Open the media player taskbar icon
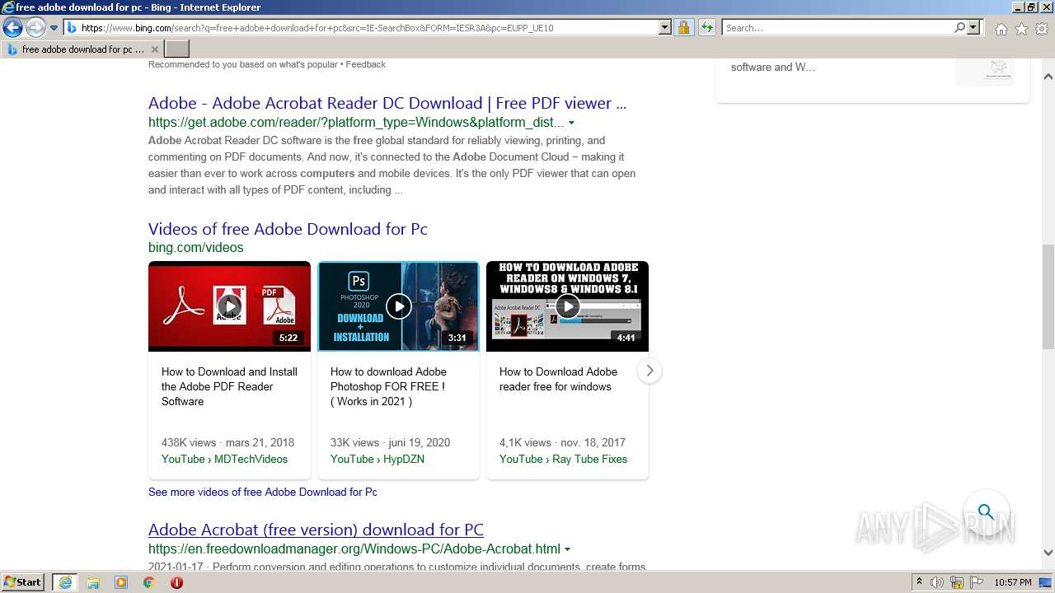 [x=121, y=582]
